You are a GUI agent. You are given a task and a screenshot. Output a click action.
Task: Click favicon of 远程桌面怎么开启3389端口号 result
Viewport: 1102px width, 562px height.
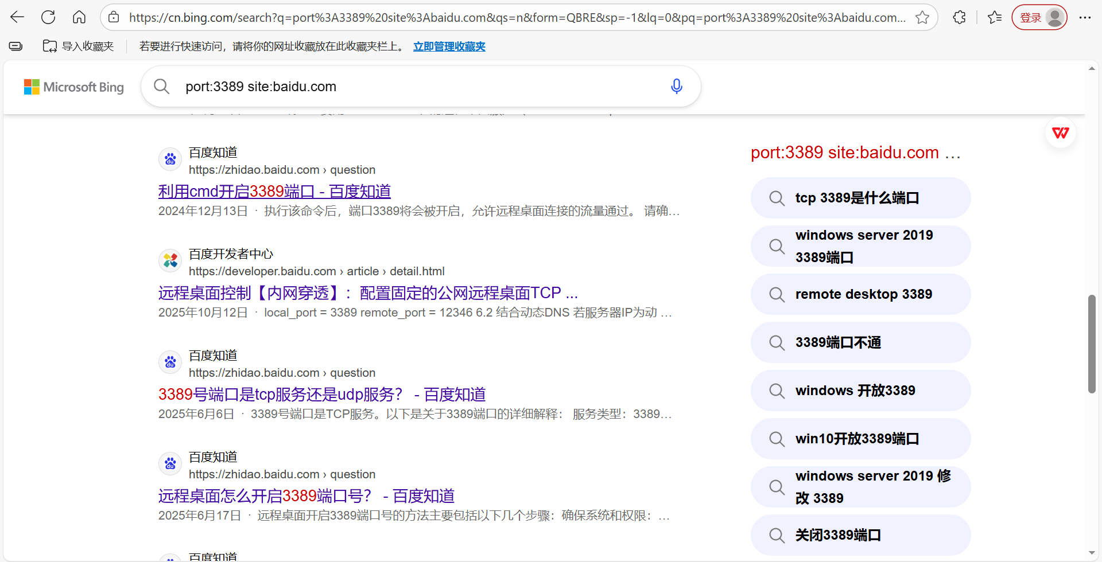170,463
